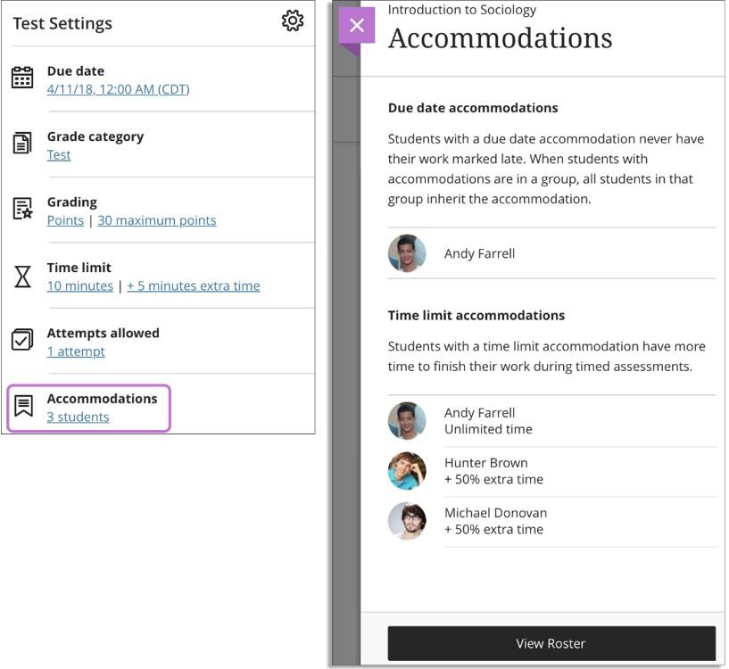729x669 pixels.
Task: Edit the 10 minutes time limit link
Action: tap(80, 286)
